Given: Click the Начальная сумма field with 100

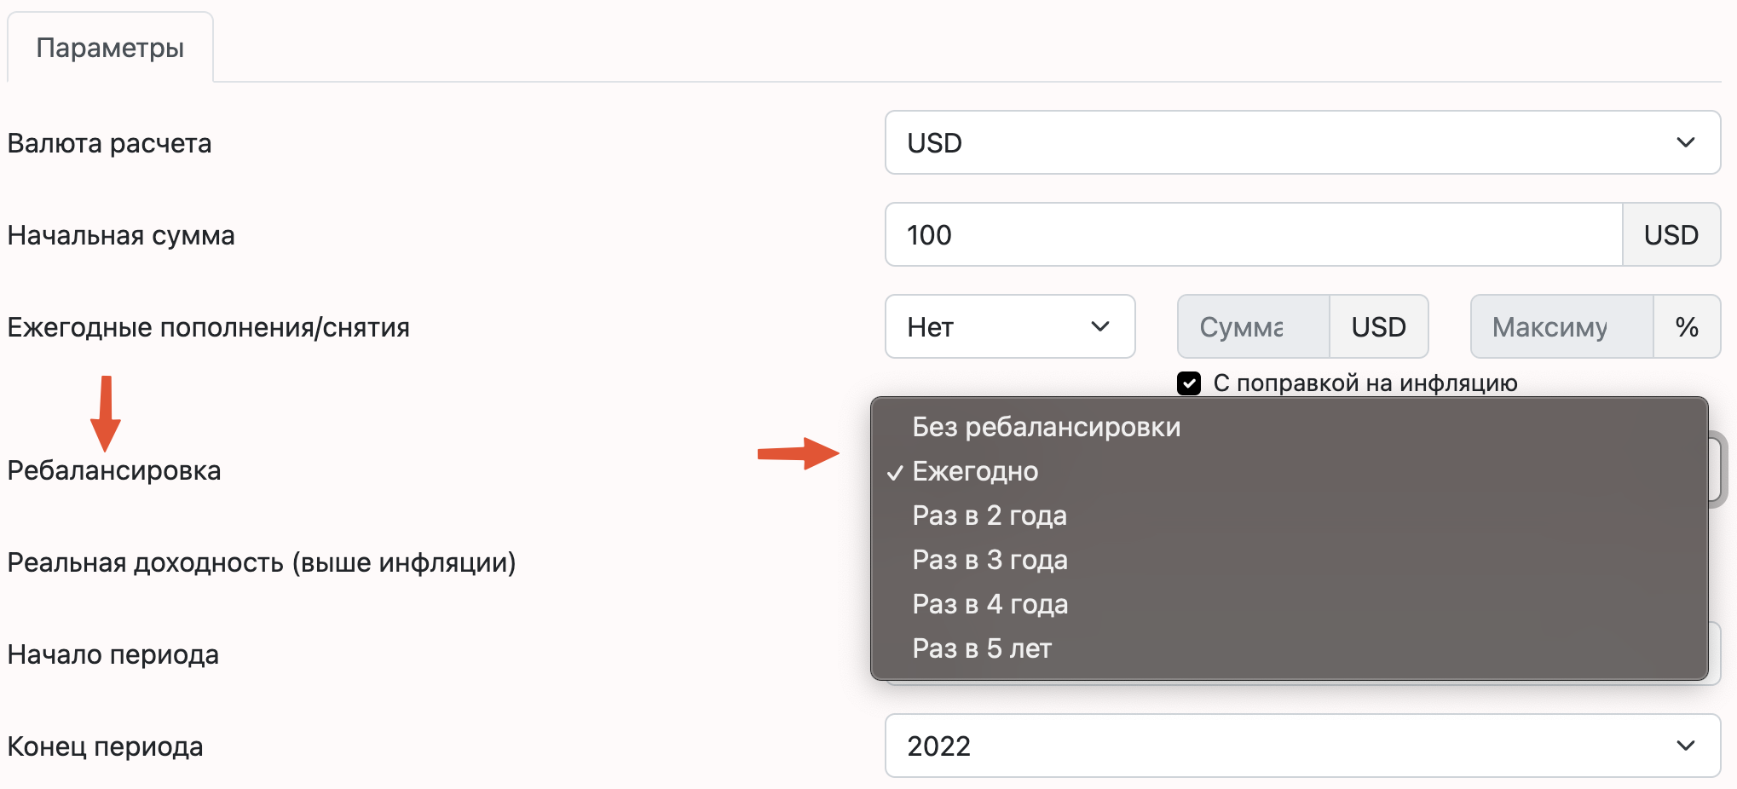Looking at the screenshot, I should pos(1254,234).
